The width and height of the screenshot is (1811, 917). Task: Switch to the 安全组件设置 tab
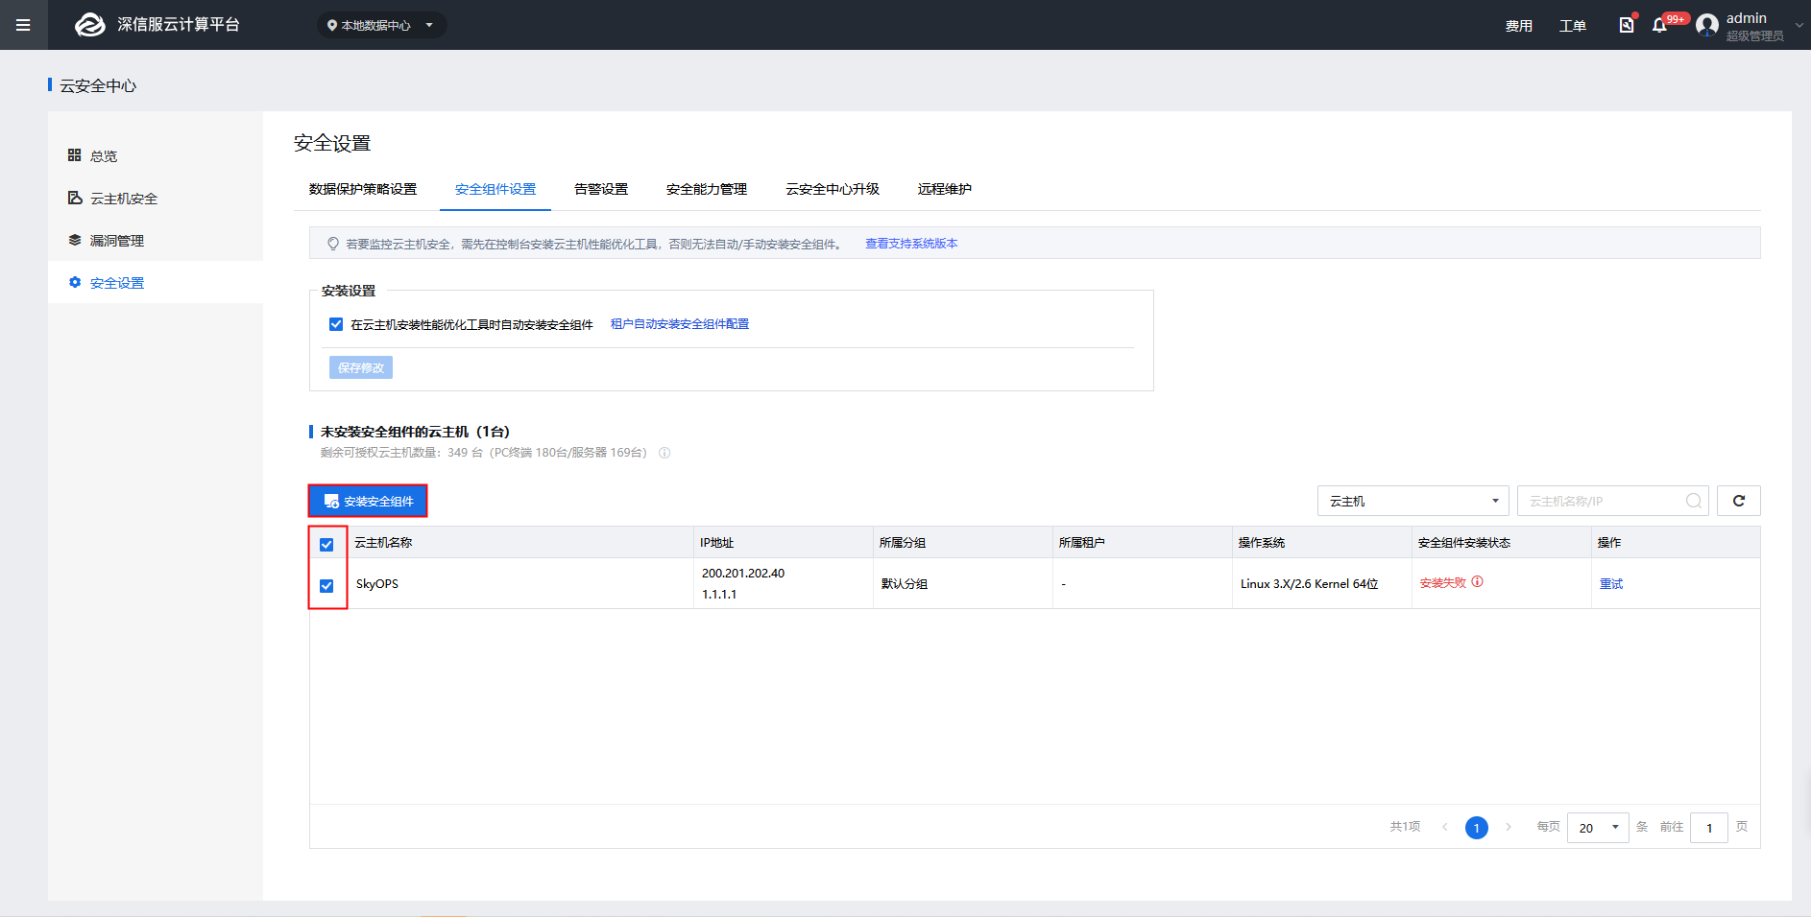tap(495, 189)
